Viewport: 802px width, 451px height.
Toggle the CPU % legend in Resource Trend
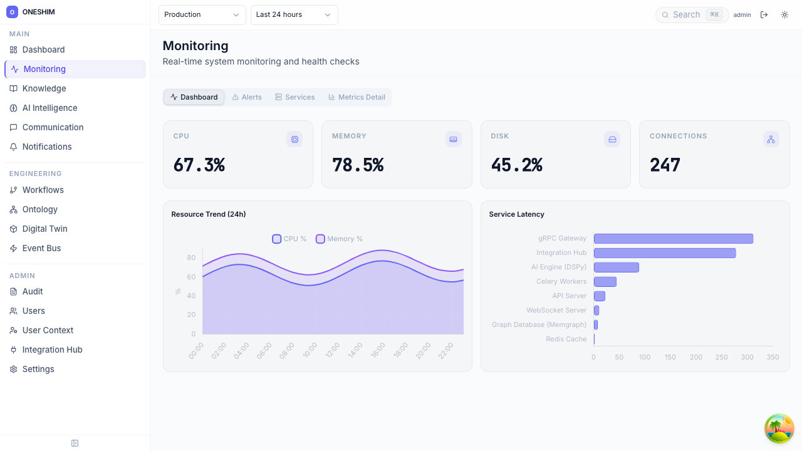tap(289, 239)
